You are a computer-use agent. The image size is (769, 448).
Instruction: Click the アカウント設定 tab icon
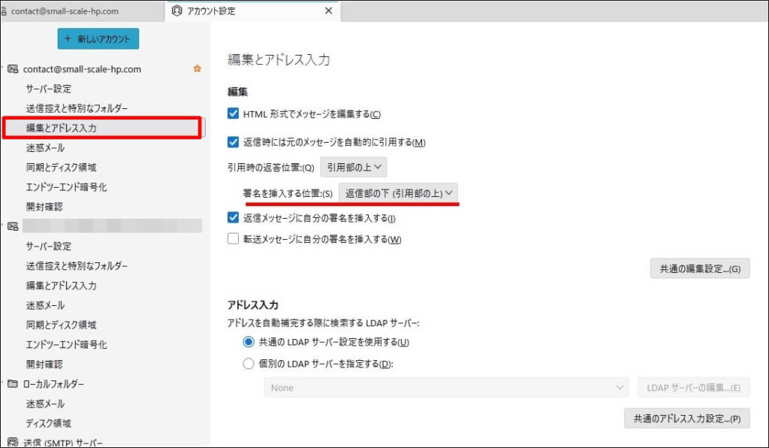click(176, 11)
